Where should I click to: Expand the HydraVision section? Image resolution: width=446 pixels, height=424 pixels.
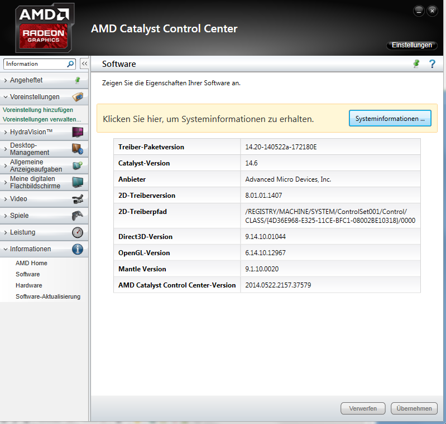tap(44, 132)
